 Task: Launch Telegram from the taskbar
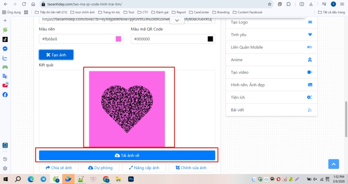[x=43, y=179]
